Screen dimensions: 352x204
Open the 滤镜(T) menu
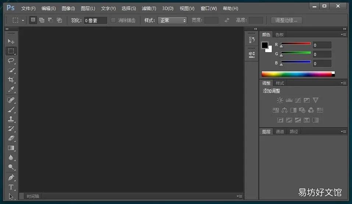click(149, 8)
